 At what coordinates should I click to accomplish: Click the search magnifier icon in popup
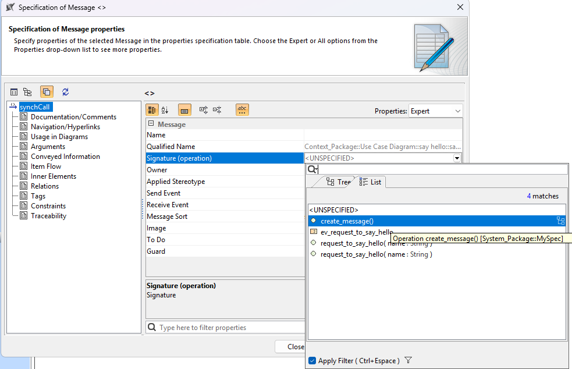[312, 169]
